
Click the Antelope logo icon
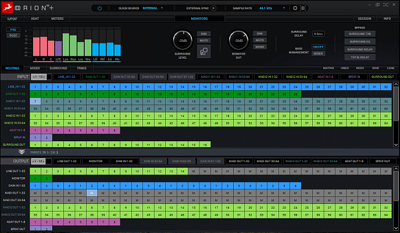click(x=9, y=8)
